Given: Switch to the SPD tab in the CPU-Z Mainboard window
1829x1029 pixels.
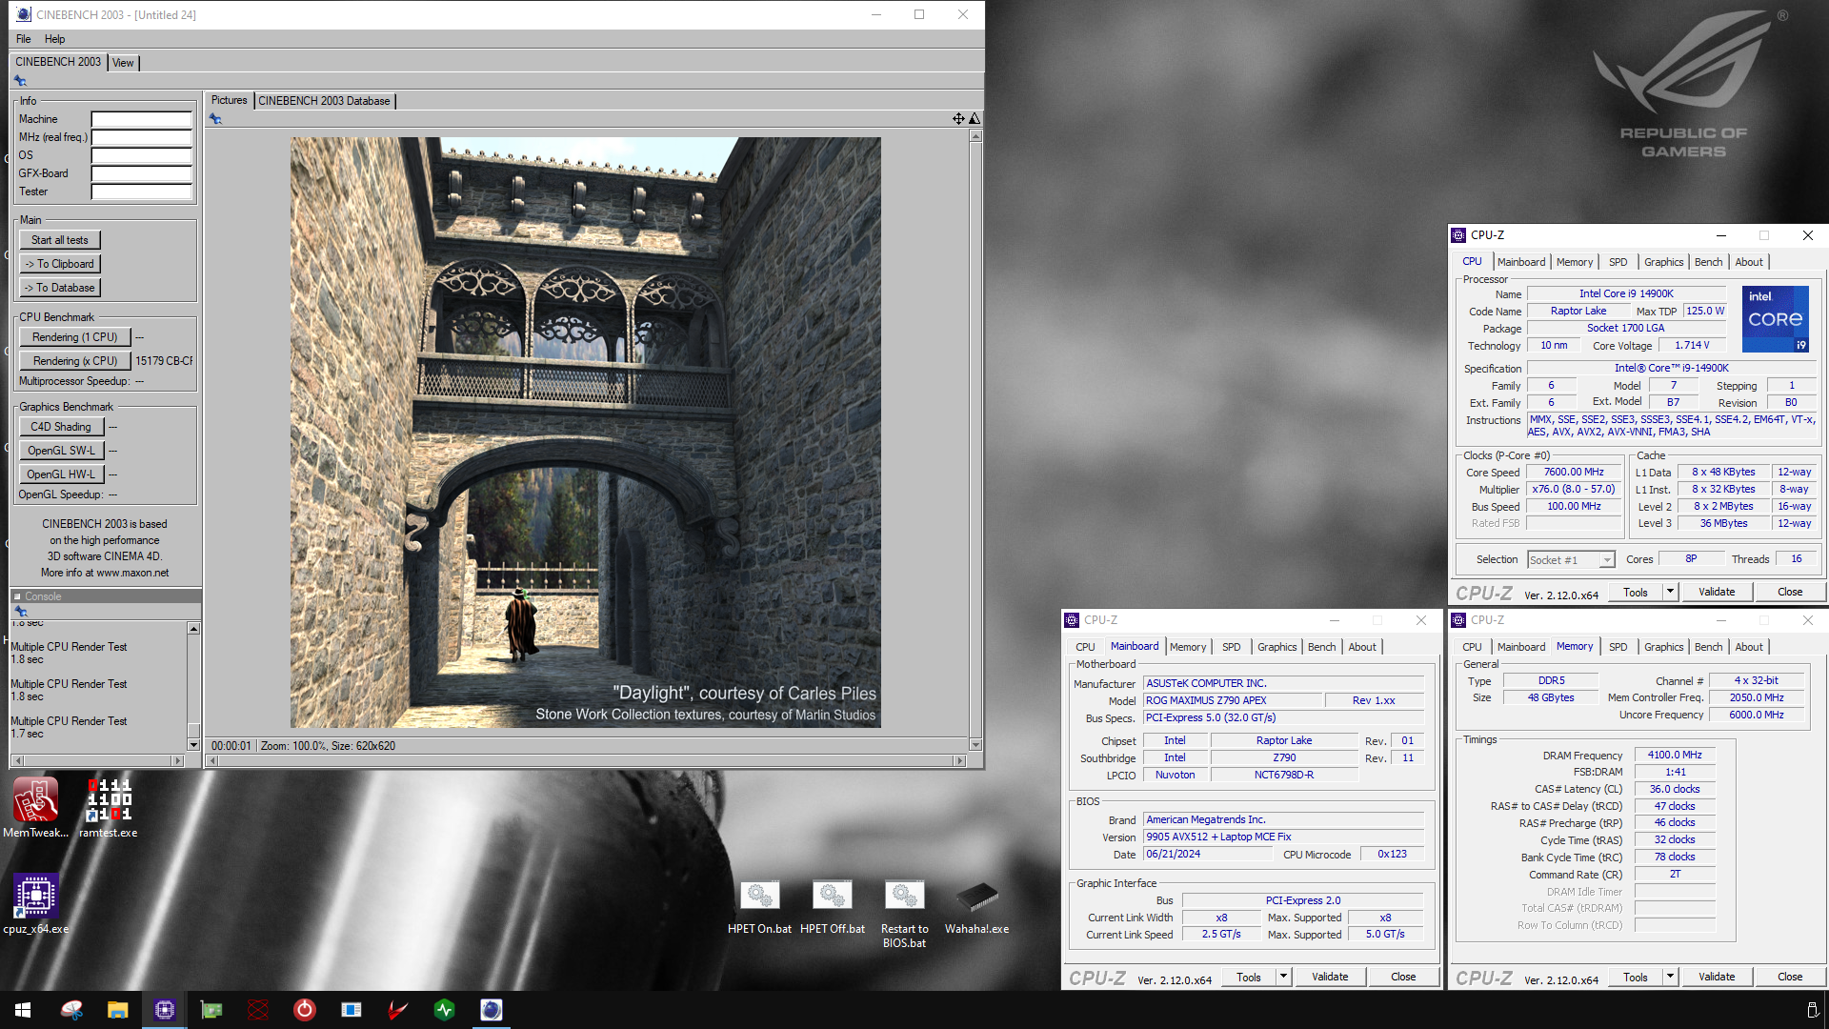Looking at the screenshot, I should coord(1231,647).
